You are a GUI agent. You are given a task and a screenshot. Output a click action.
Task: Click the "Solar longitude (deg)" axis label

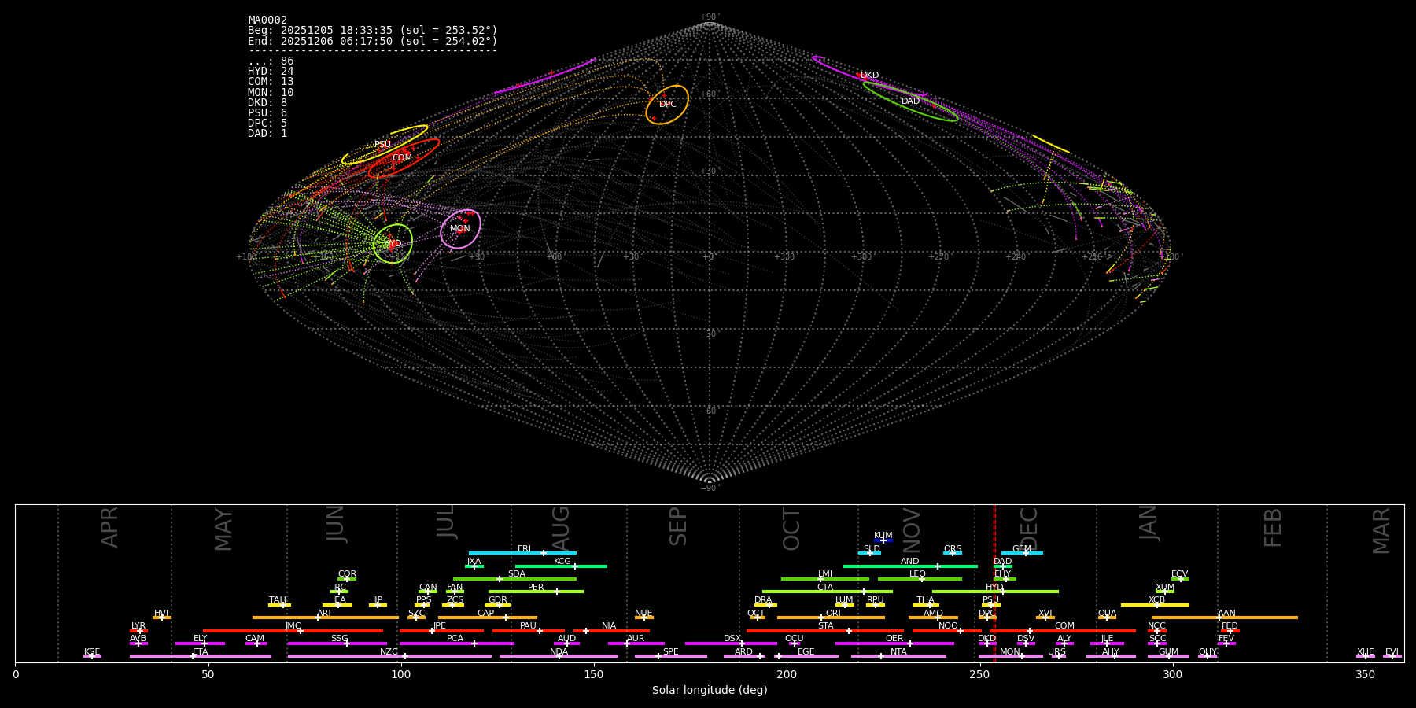[x=710, y=691]
